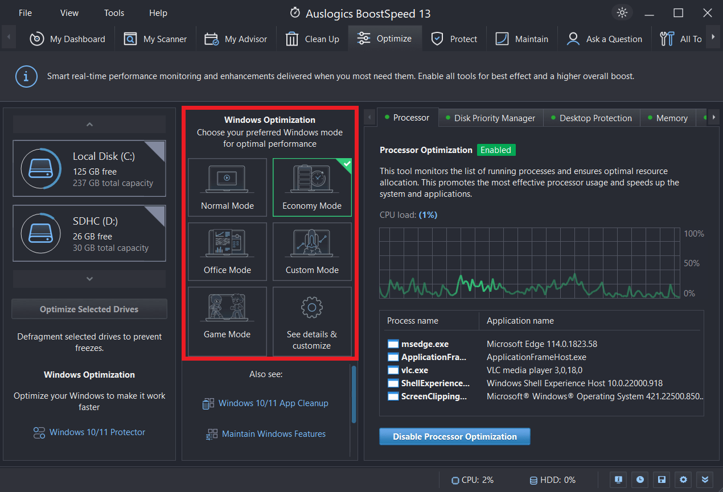
Task: Open the My Advisor tab
Action: [x=236, y=39]
